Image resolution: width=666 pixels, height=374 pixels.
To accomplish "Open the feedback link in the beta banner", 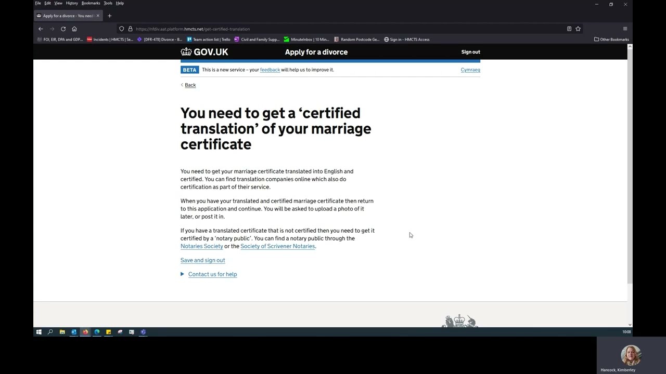I will pyautogui.click(x=270, y=70).
